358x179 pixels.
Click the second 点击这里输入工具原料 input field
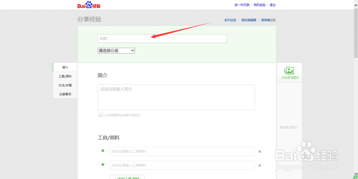tap(182, 165)
